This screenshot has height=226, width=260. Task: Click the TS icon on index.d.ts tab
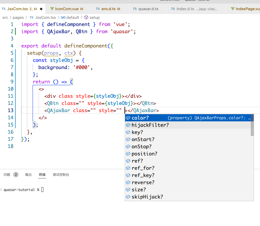pyautogui.click(x=173, y=9)
